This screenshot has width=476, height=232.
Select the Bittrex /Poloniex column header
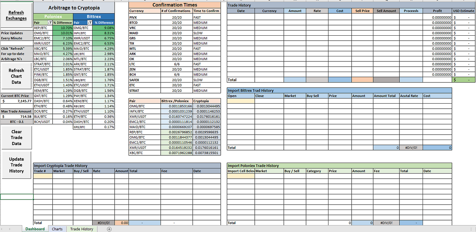click(176, 101)
